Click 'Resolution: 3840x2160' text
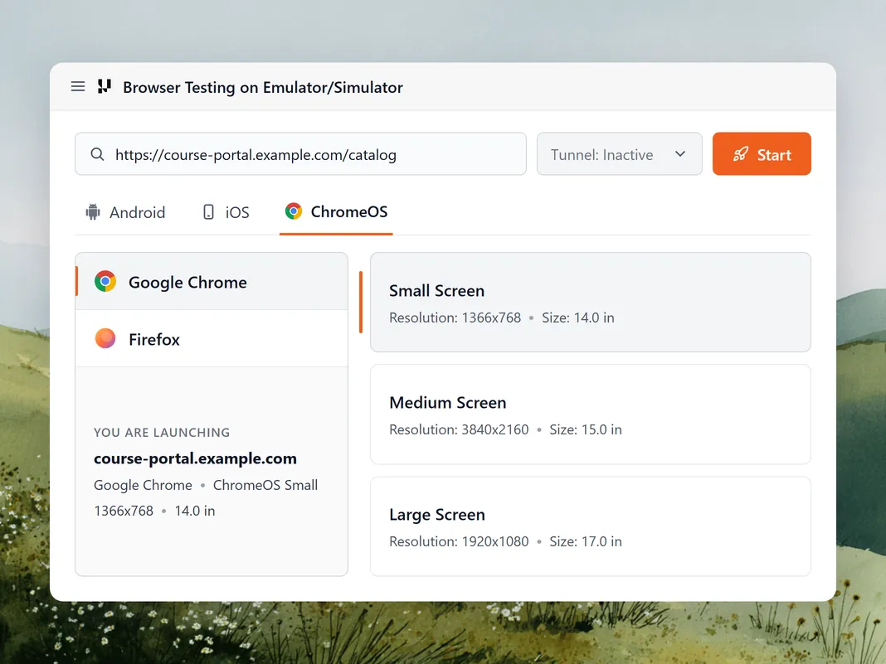Image resolution: width=886 pixels, height=664 pixels. click(x=459, y=429)
